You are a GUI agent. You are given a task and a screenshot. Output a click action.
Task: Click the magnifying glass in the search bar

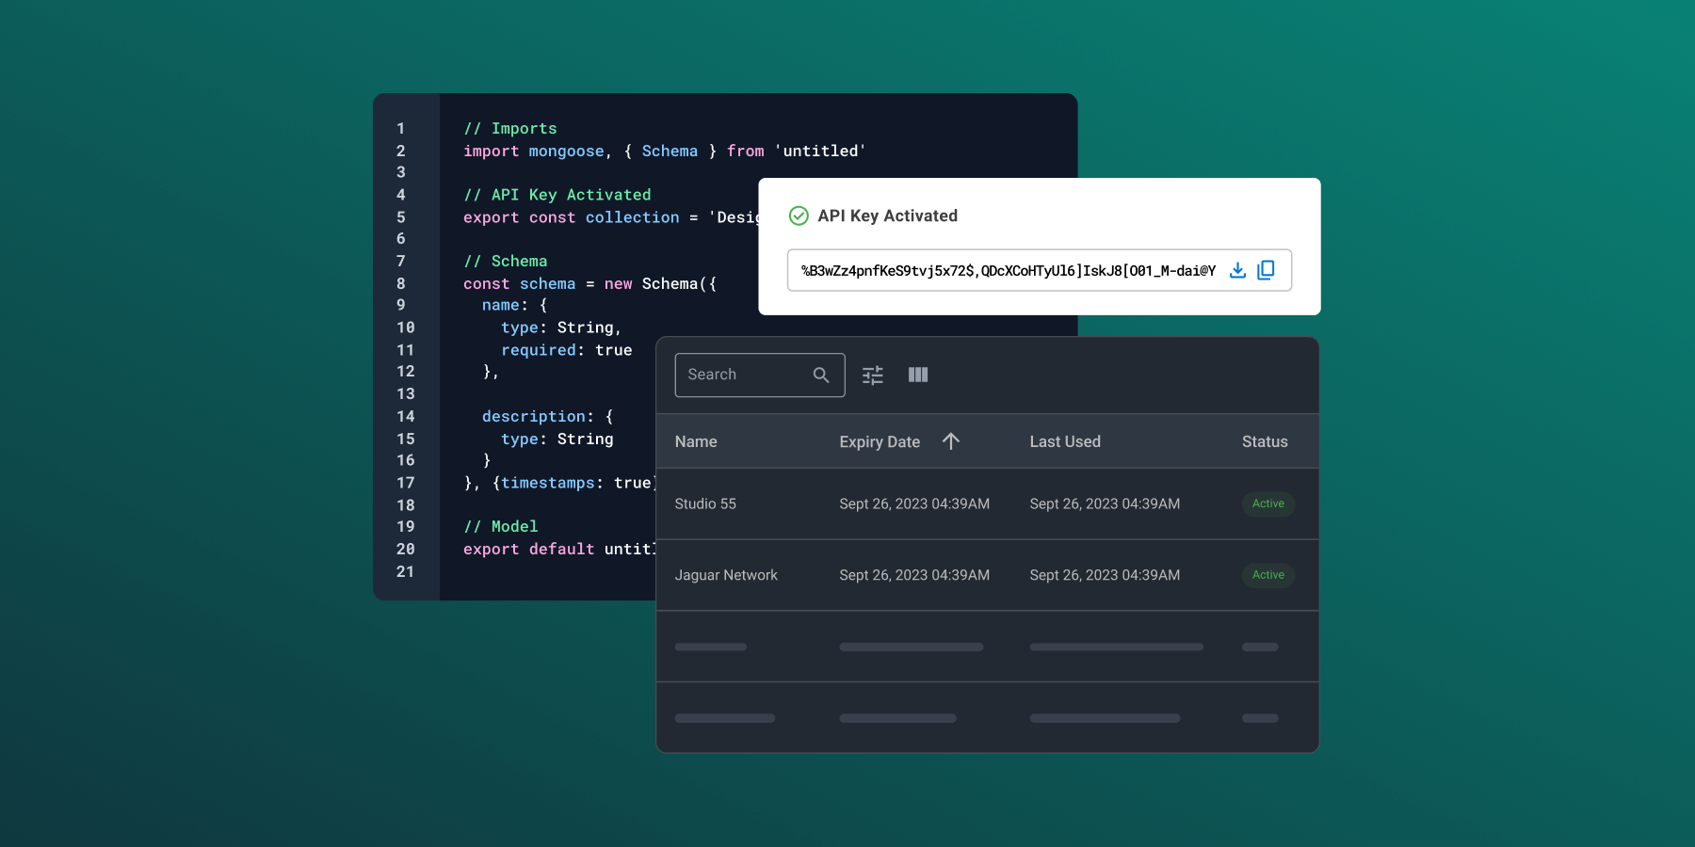click(x=820, y=375)
